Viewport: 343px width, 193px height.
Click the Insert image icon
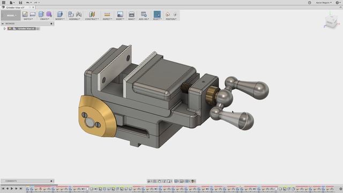(120, 14)
